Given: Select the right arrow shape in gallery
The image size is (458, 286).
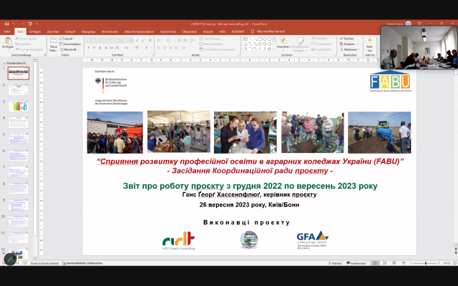Looking at the screenshot, I should click(260, 44).
